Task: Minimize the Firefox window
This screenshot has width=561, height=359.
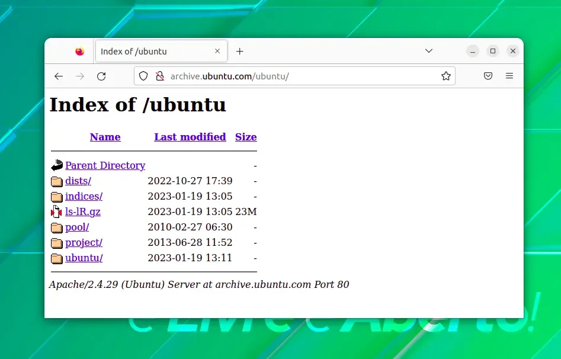Action: point(473,51)
